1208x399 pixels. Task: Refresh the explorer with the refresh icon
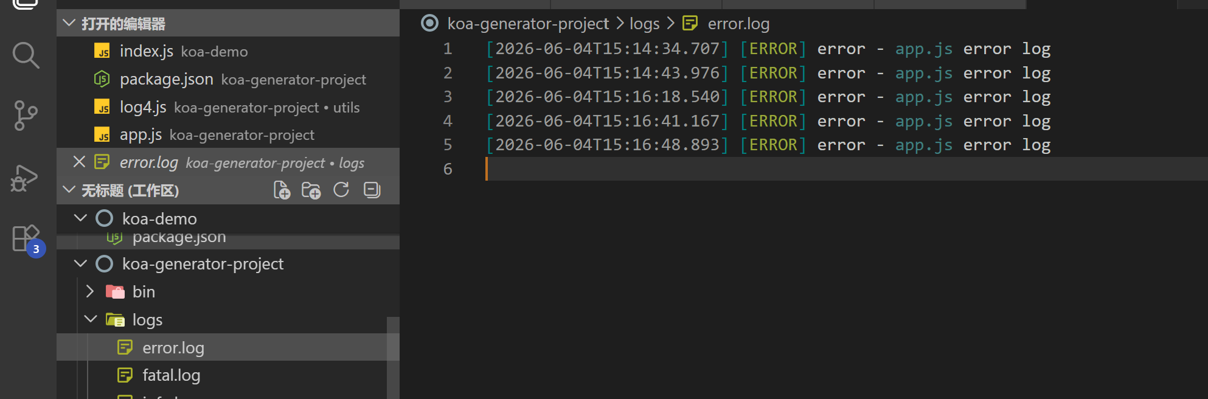[341, 190]
